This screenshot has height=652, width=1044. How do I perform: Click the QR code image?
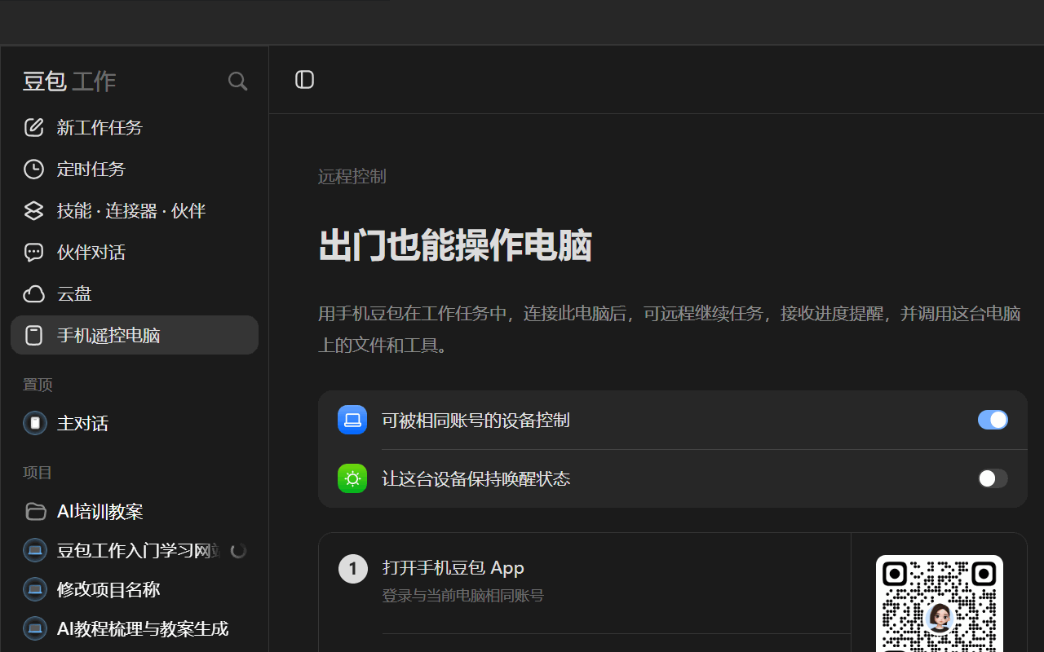(x=940, y=604)
